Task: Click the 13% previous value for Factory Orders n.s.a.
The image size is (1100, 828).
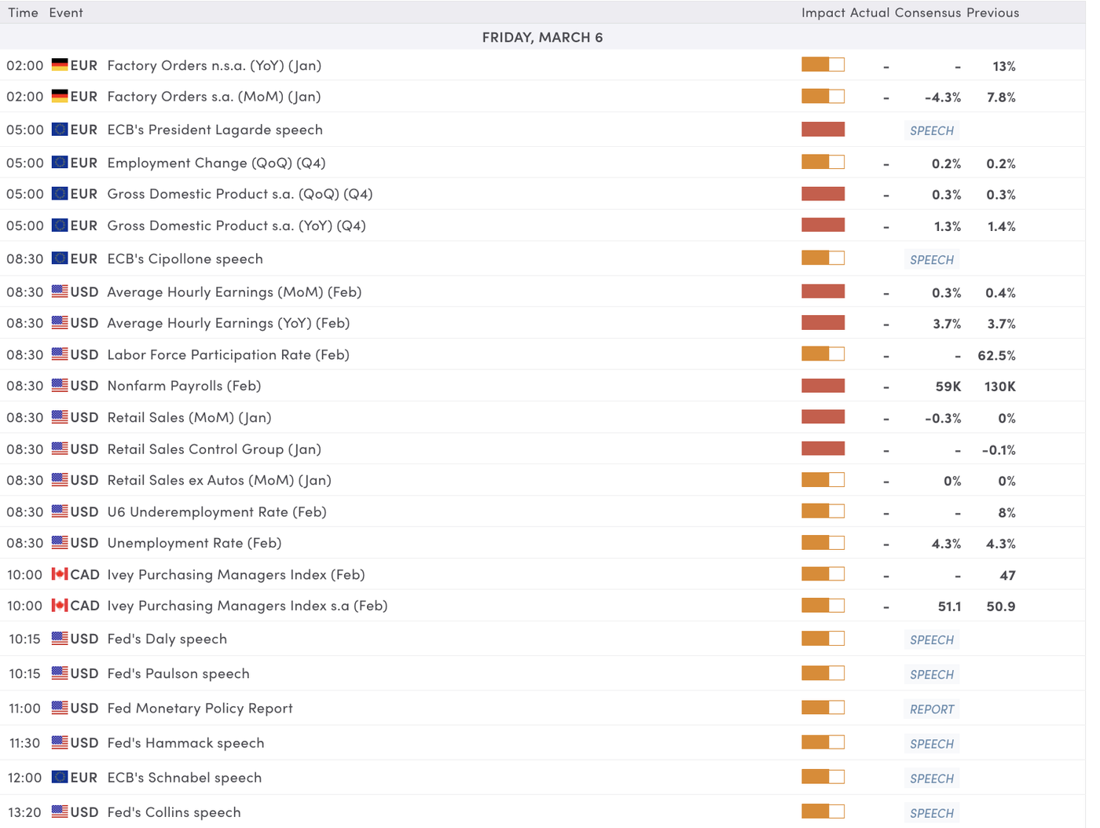Action: (x=1004, y=66)
